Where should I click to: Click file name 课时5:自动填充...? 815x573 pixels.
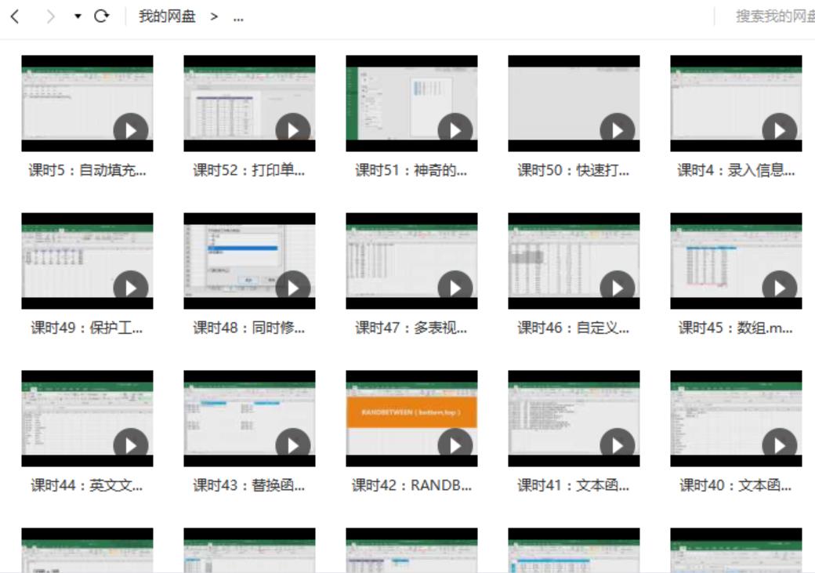click(x=87, y=170)
